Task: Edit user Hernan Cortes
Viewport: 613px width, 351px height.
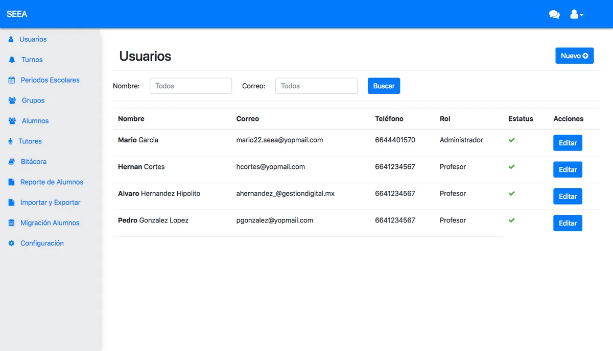Action: pos(568,169)
